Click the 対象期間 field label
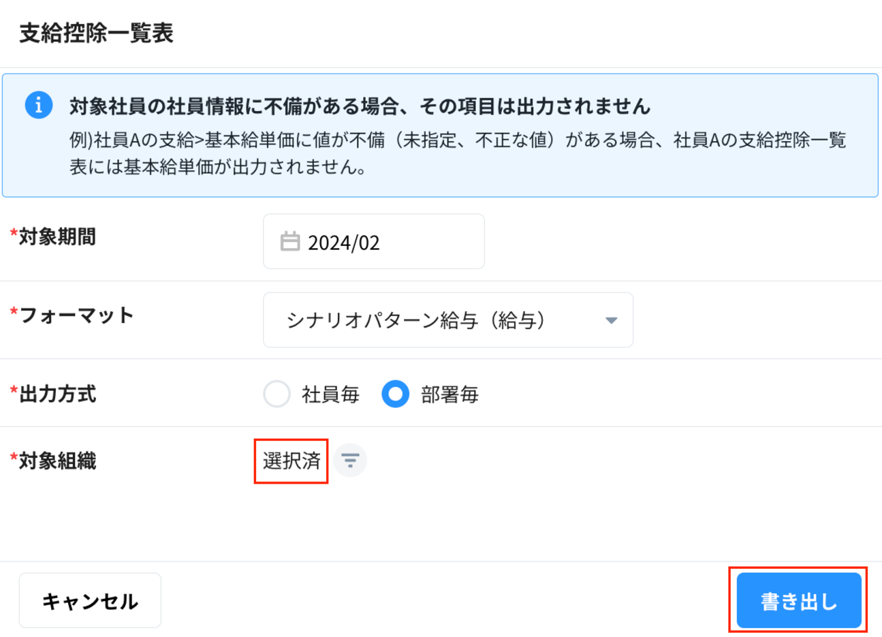The image size is (882, 637). pos(57,237)
